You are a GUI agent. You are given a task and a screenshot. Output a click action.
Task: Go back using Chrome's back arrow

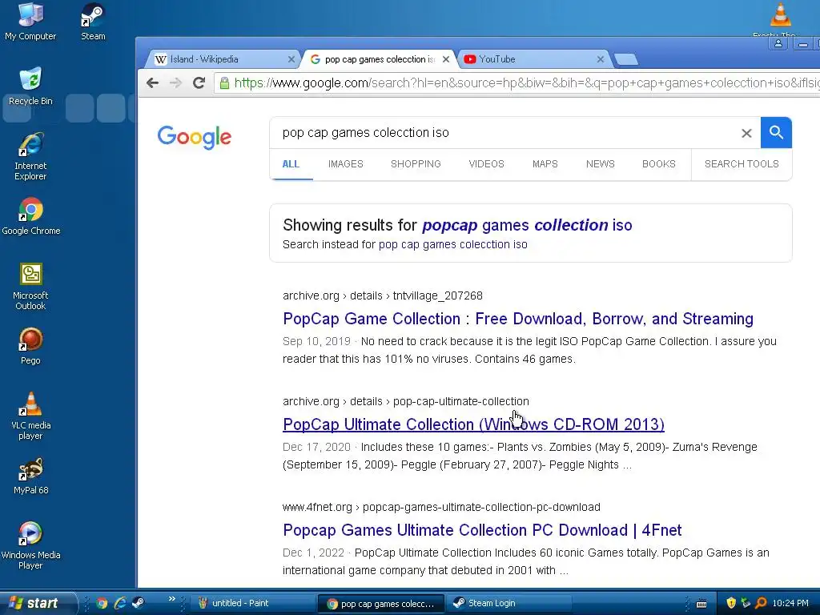point(152,82)
